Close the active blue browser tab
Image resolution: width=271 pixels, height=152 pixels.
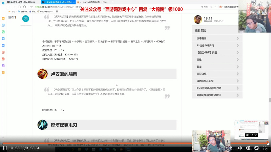pyautogui.click(x=74, y=2)
